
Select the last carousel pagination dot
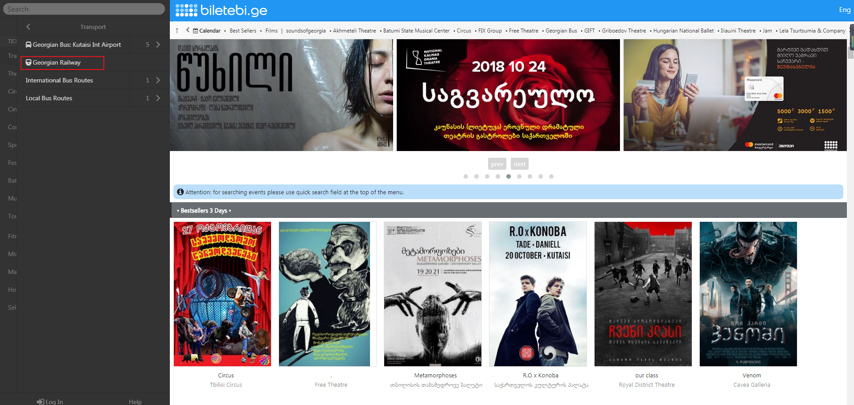(x=551, y=176)
